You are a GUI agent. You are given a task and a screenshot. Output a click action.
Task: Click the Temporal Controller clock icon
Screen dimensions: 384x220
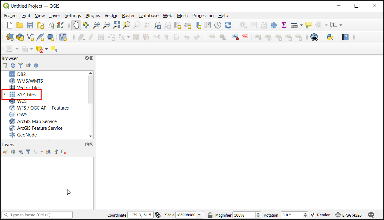[x=218, y=25]
